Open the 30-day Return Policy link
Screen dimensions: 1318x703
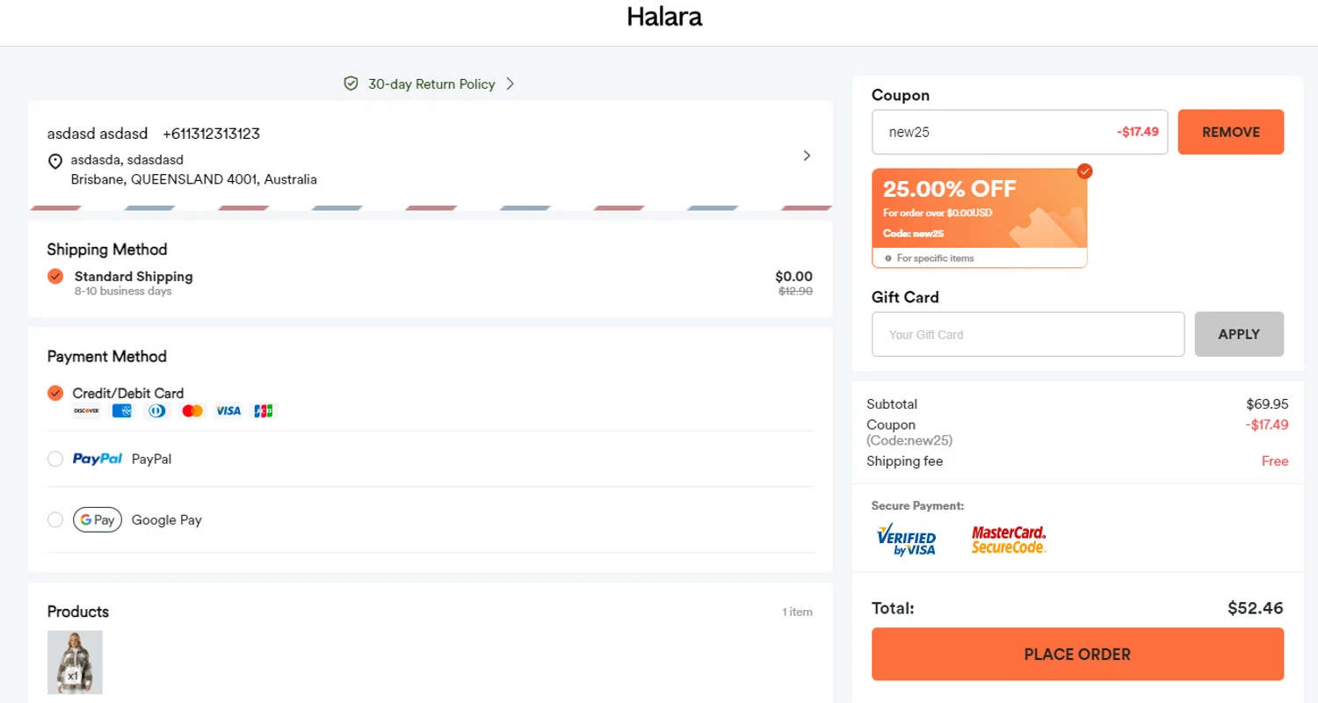pos(431,84)
